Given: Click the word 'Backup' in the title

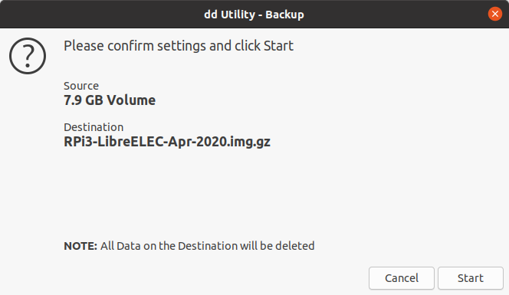Looking at the screenshot, I should coord(284,15).
